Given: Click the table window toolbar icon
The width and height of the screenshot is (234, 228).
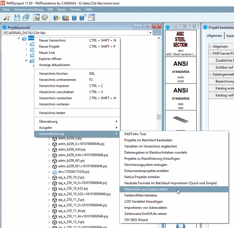Looking at the screenshot, I should (91, 17).
